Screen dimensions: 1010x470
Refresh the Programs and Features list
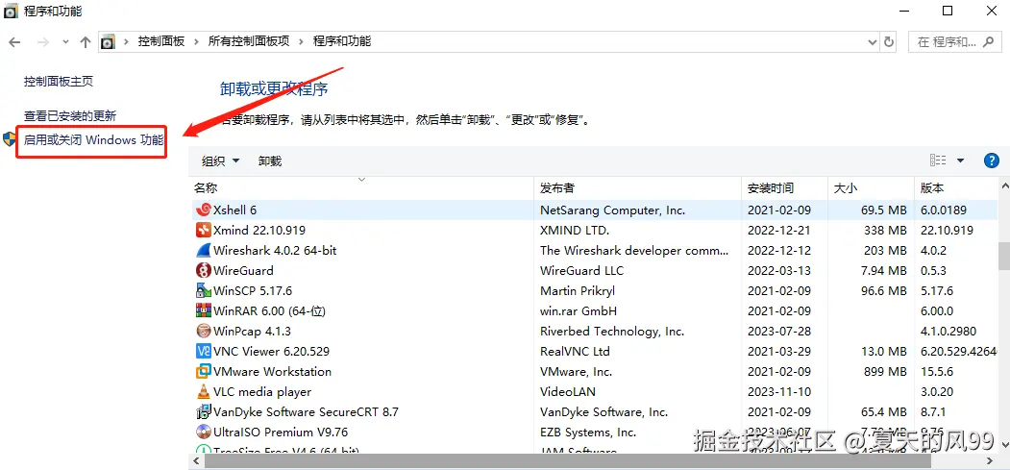pyautogui.click(x=889, y=42)
